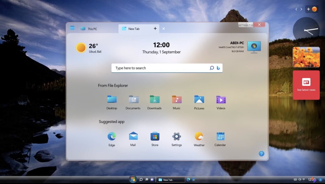Open the See latest news widget
This screenshot has width=325, height=184.
(306, 85)
